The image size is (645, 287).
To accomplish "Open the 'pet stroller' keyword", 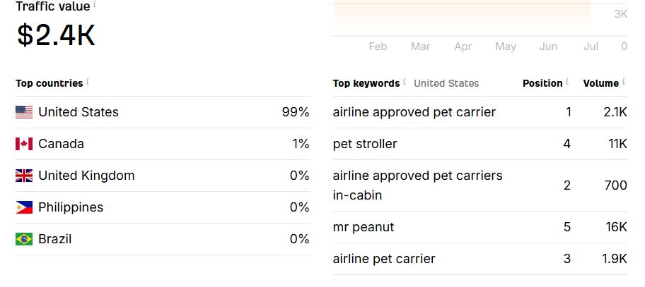I will (x=365, y=144).
